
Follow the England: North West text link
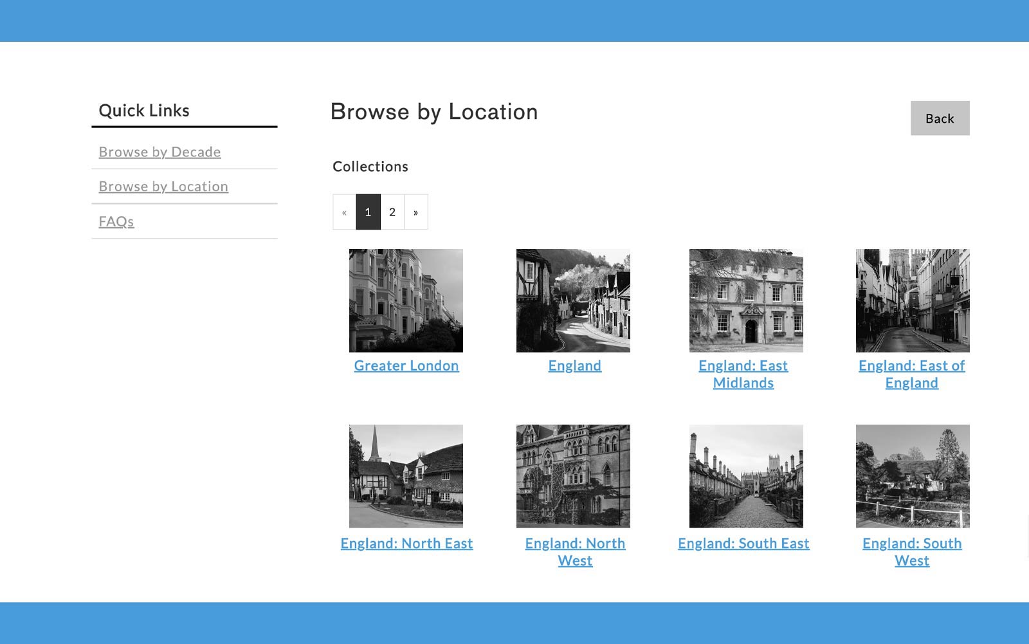[575, 552]
